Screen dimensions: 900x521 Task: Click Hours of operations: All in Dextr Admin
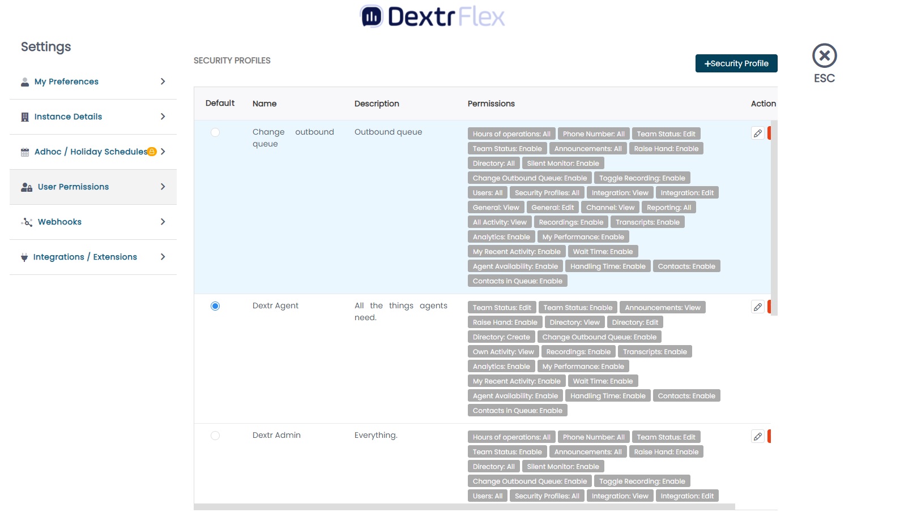coord(511,437)
